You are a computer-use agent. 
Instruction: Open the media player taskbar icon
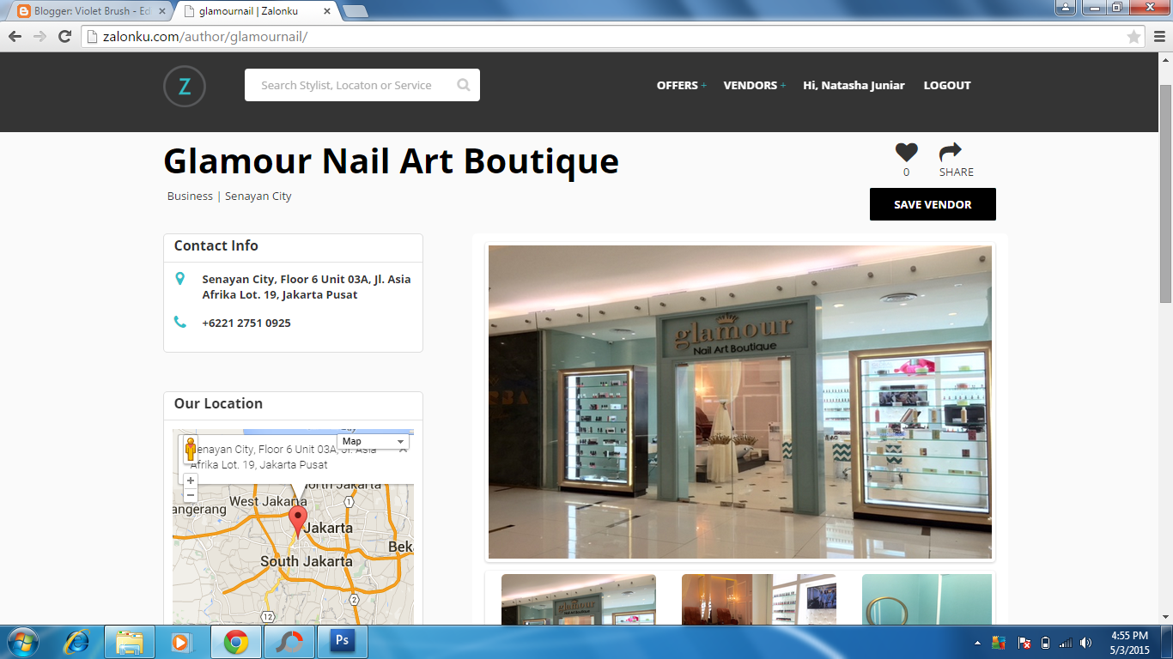(x=179, y=642)
